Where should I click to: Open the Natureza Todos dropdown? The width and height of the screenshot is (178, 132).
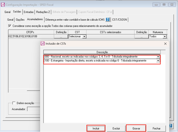(165, 37)
